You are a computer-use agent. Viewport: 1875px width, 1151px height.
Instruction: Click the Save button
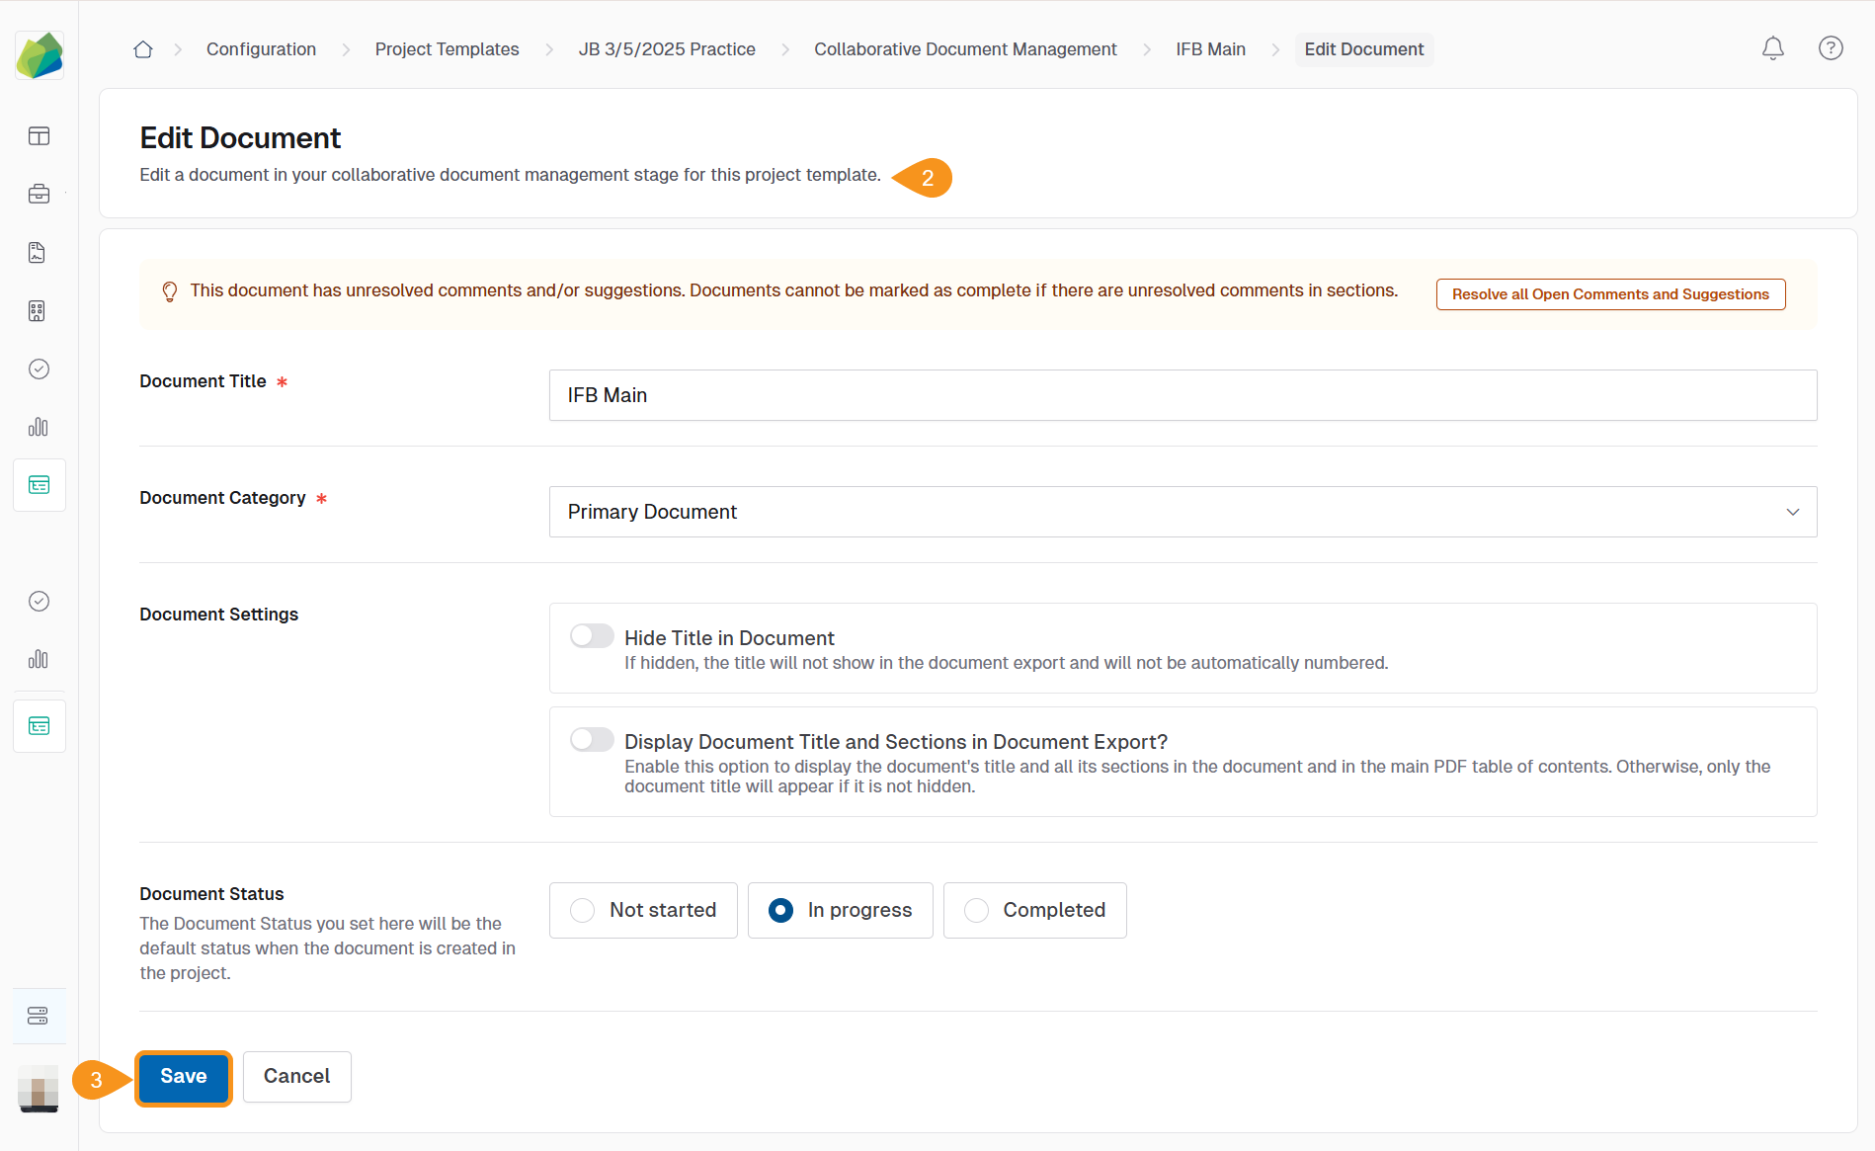(x=184, y=1077)
